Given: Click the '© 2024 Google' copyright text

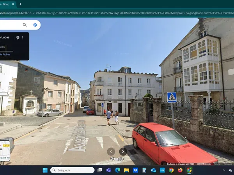Looking at the screenshot, I should 204,164.
